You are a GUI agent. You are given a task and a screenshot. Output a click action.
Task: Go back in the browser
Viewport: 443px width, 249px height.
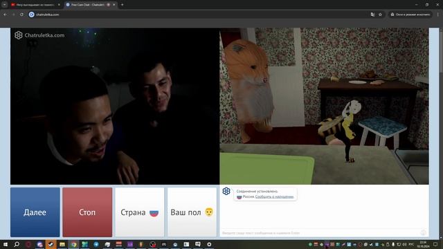5,15
